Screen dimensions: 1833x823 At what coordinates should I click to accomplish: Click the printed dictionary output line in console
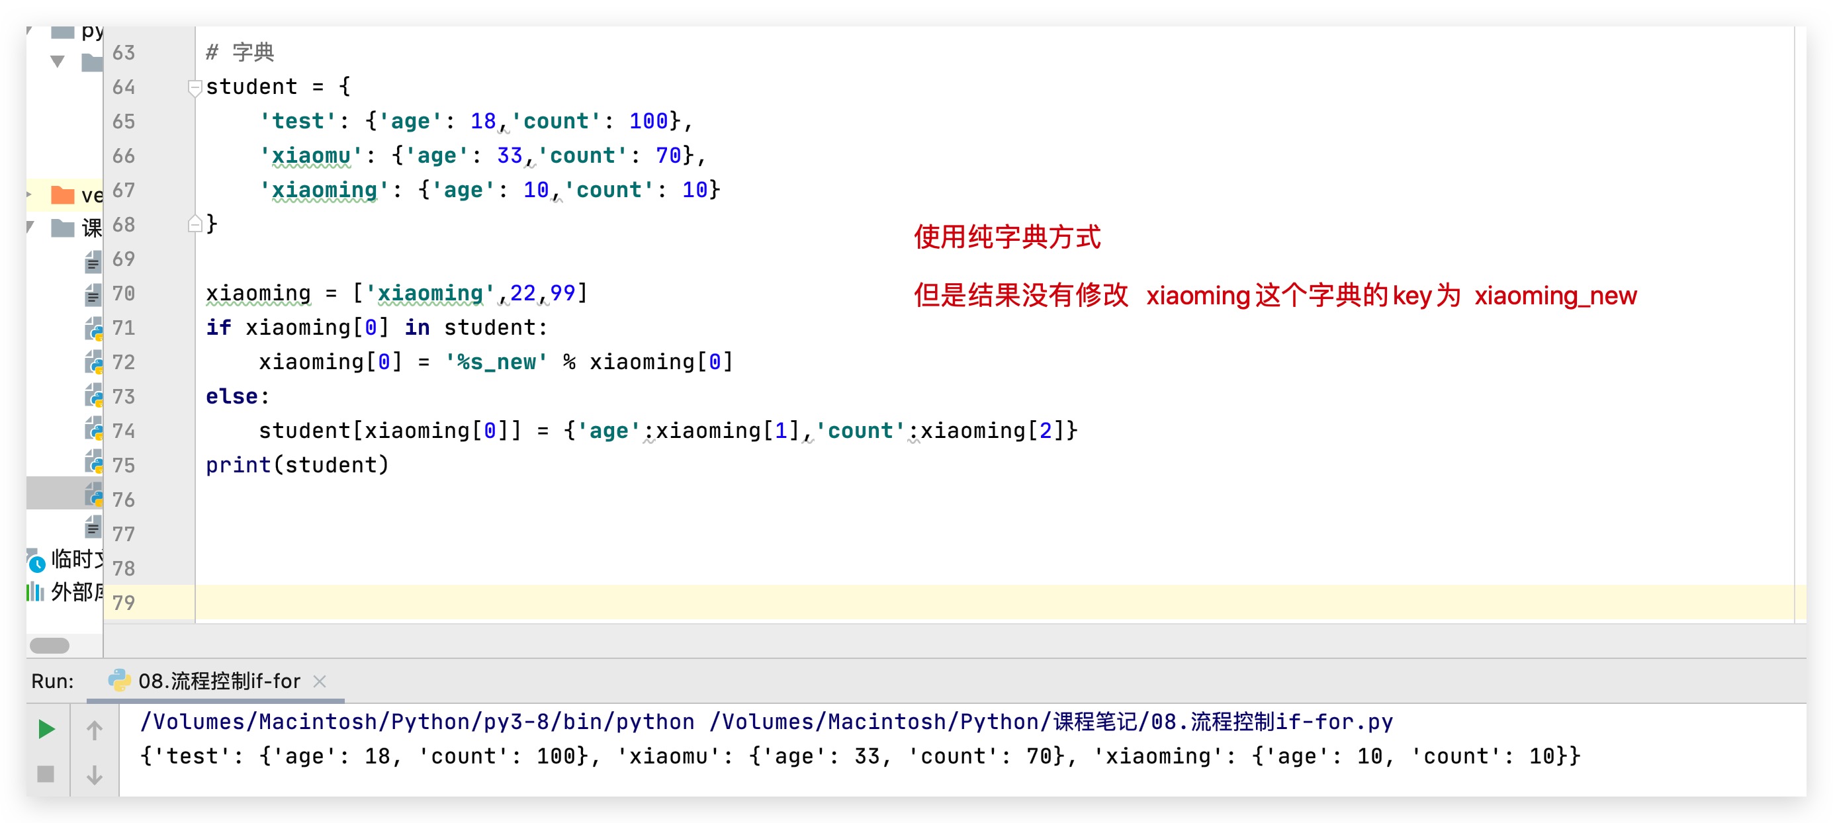(860, 756)
